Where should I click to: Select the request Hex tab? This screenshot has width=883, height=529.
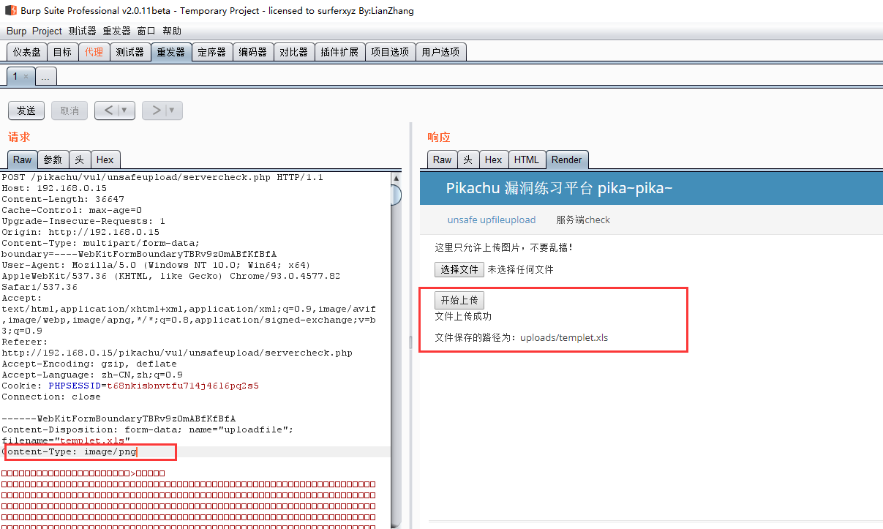pyautogui.click(x=105, y=160)
